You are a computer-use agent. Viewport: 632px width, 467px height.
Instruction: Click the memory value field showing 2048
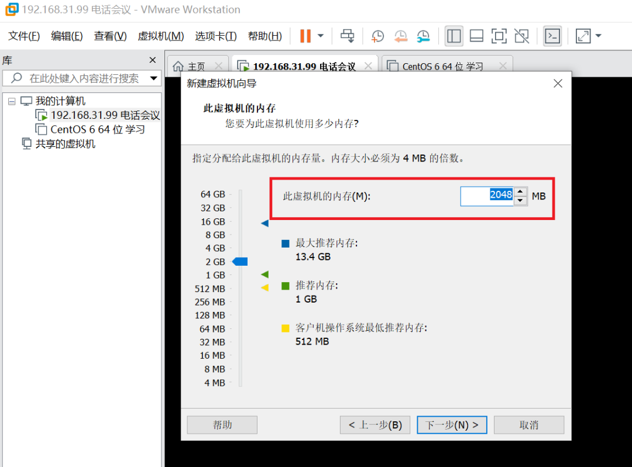click(x=487, y=196)
